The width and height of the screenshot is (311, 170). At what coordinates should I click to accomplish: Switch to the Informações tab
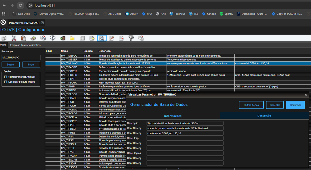click(x=172, y=116)
